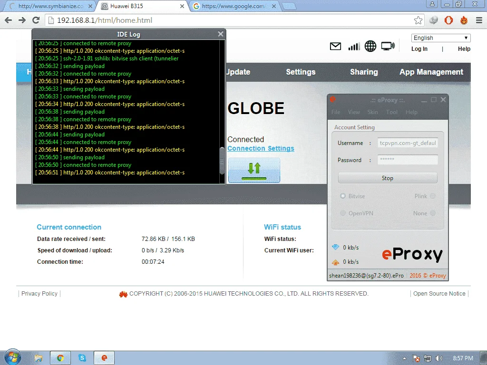Image resolution: width=487 pixels, height=365 pixels.
Task: Open the Connection Settings link
Action: [x=261, y=148]
